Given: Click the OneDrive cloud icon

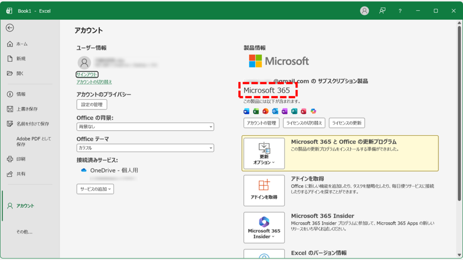Looking at the screenshot, I should (x=84, y=170).
